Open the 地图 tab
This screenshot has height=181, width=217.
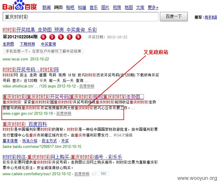[x=129, y=7]
